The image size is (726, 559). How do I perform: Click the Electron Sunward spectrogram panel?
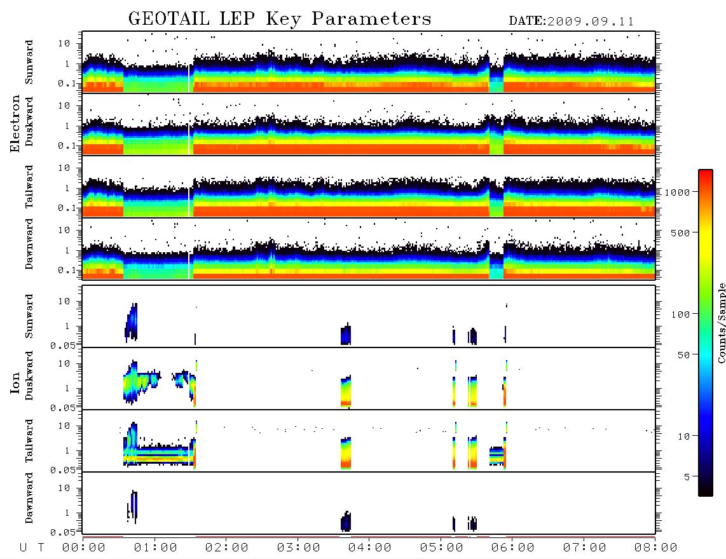click(369, 62)
